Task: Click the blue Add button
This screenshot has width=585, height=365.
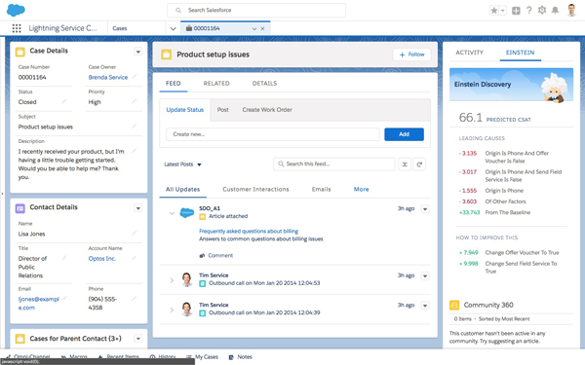Action: [404, 134]
